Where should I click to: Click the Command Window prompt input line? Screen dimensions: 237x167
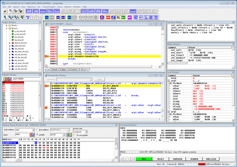177,155
